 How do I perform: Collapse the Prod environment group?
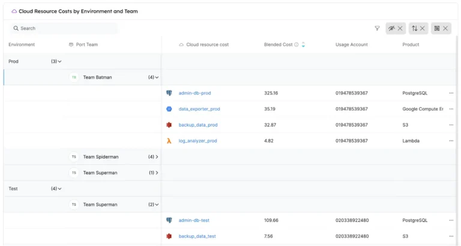click(59, 61)
